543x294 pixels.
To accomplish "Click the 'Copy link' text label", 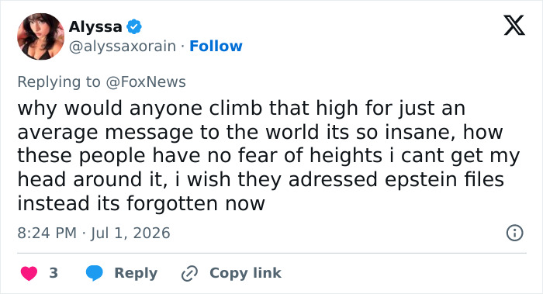I will 246,273.
